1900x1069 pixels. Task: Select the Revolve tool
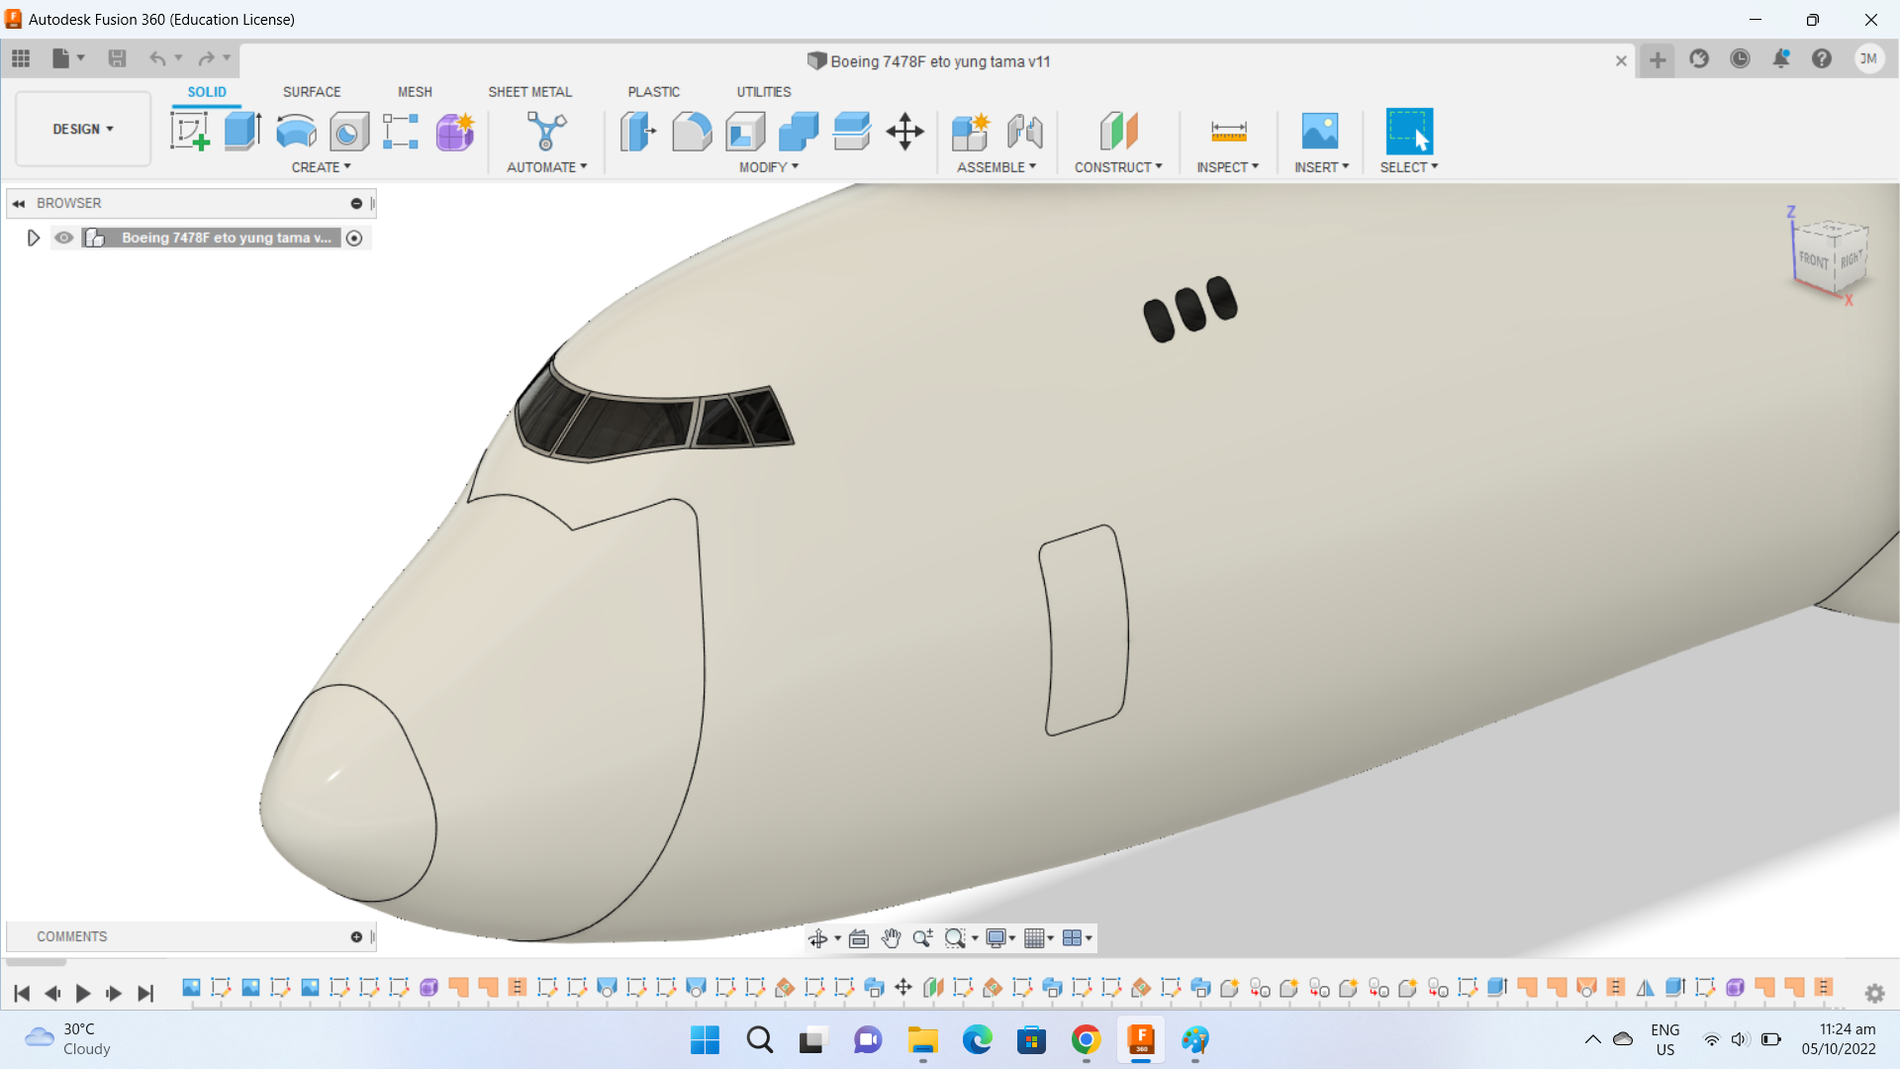click(296, 131)
